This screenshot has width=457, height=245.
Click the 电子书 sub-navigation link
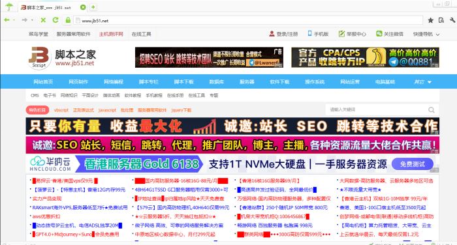(50, 95)
